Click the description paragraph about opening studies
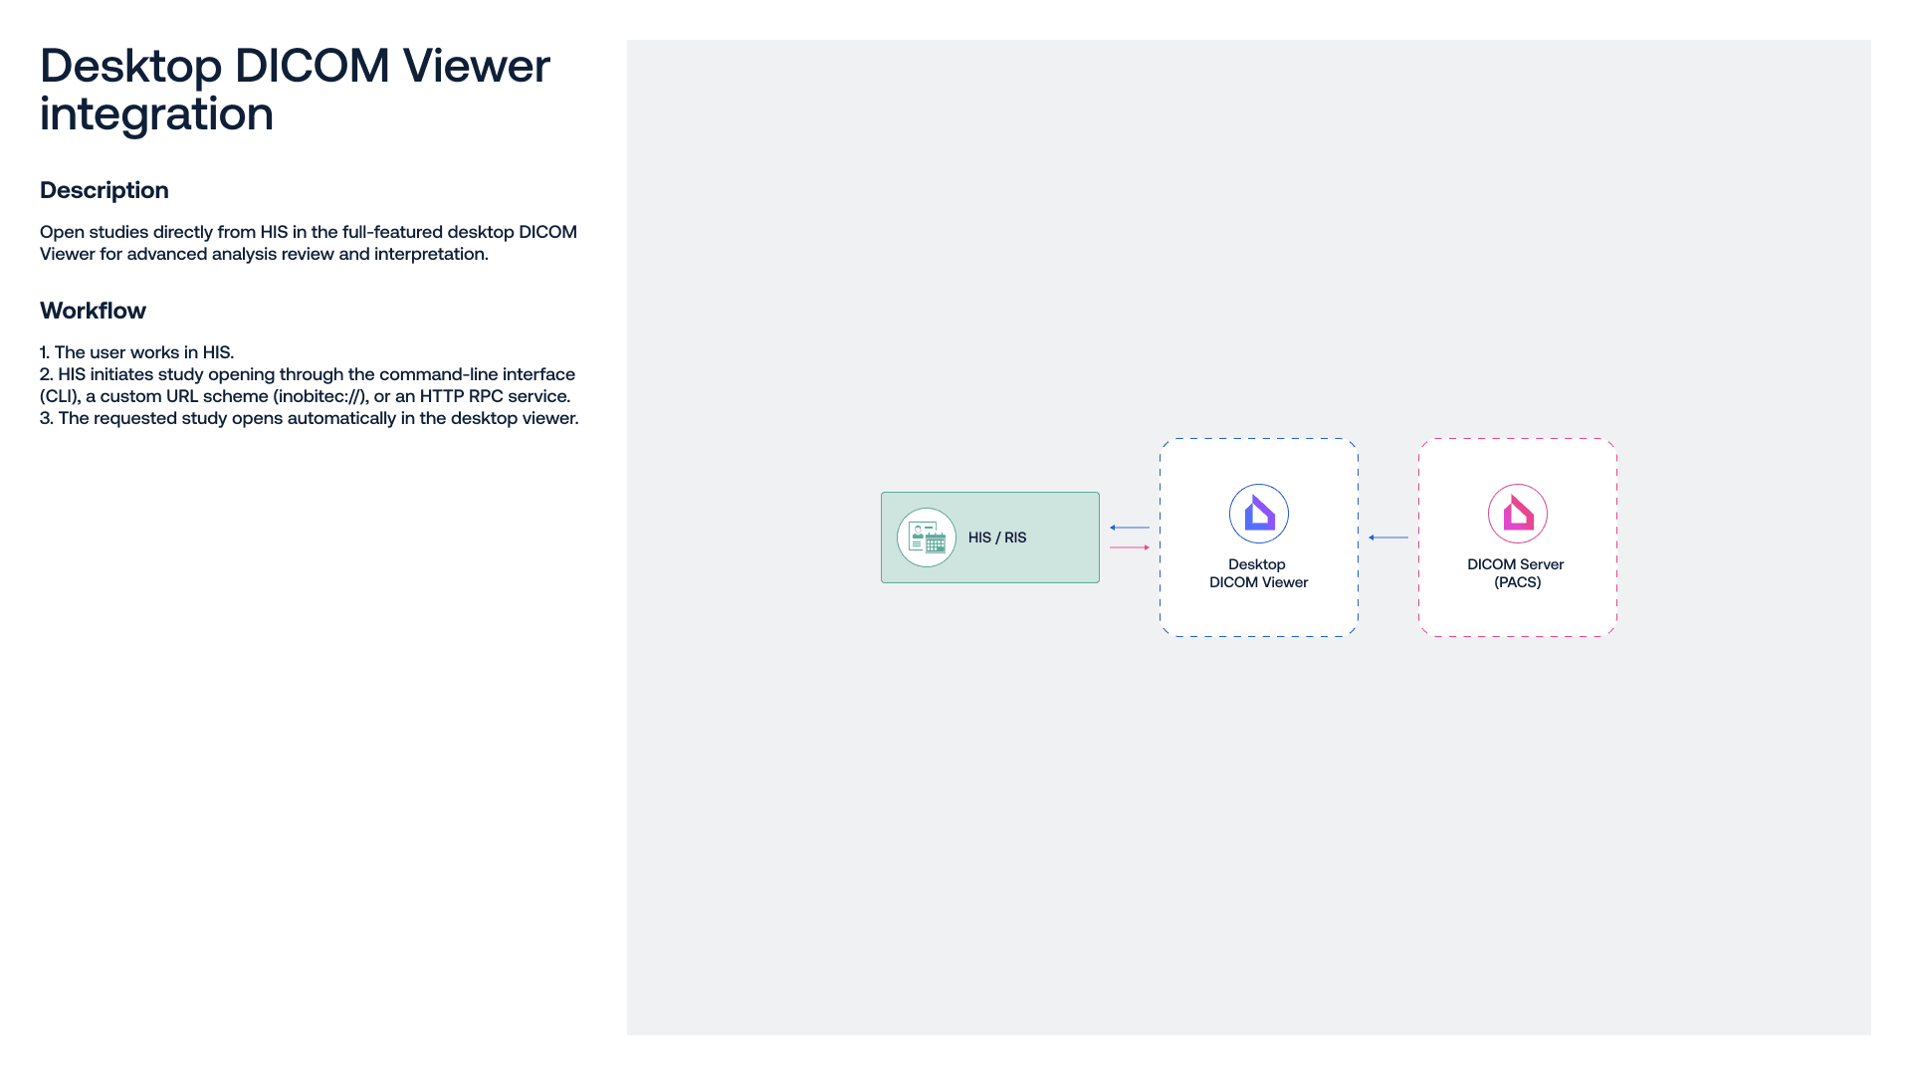This screenshot has height=1075, width=1911. 309,243
